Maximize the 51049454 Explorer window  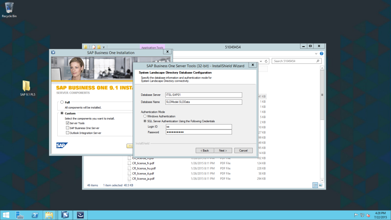point(310,46)
